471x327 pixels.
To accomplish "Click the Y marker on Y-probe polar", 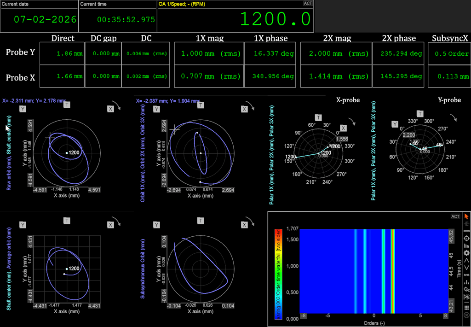I will click(x=395, y=124).
